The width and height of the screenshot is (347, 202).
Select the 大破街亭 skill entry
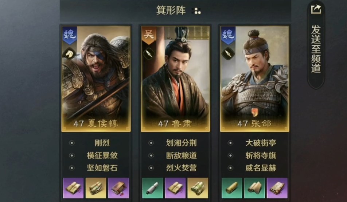(x=261, y=143)
